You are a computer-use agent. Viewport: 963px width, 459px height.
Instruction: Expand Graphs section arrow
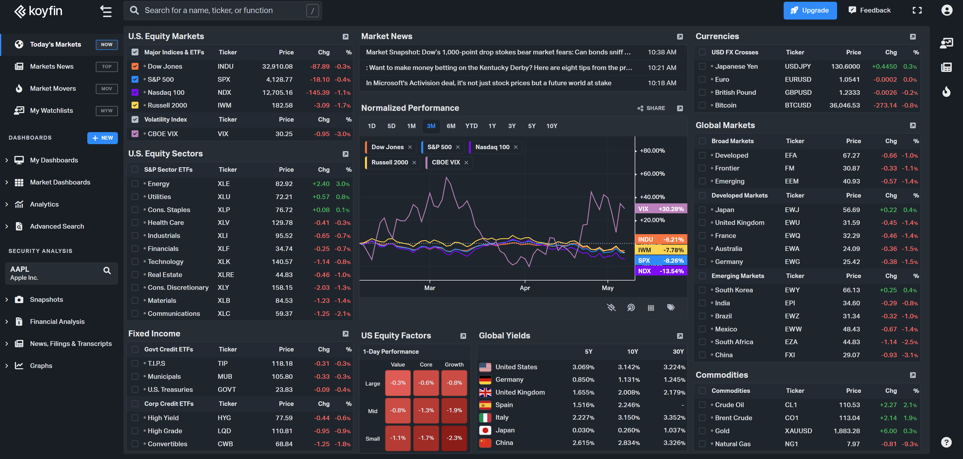[x=6, y=366]
